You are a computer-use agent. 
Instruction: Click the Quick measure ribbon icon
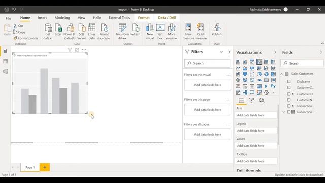pyautogui.click(x=201, y=32)
